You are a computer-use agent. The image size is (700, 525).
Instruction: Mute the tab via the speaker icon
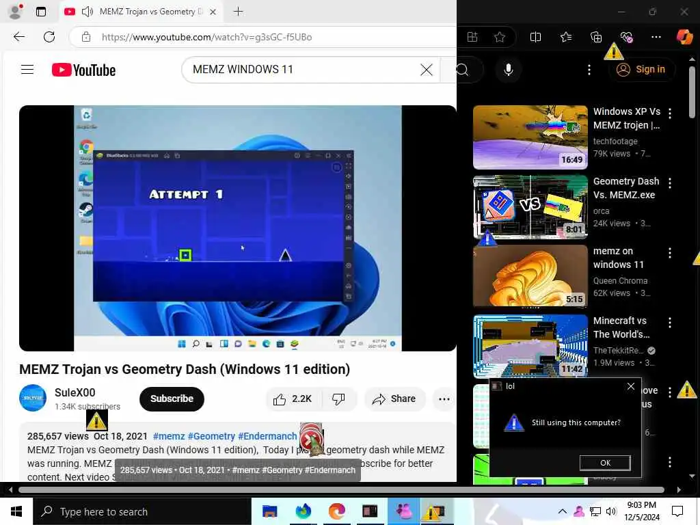tap(87, 12)
